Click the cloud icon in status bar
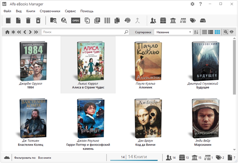This screenshot has width=238, height=163. pyautogui.click(x=7, y=157)
